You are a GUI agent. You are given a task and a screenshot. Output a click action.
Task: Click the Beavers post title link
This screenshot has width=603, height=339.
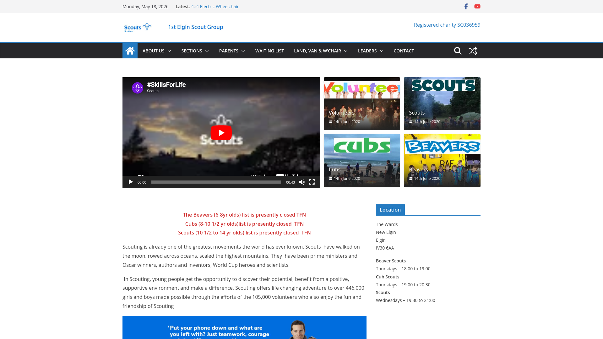click(418, 169)
